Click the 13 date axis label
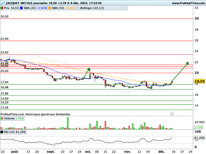Image resolution: width=206 pixels, height=154 pixels. click(28, 152)
